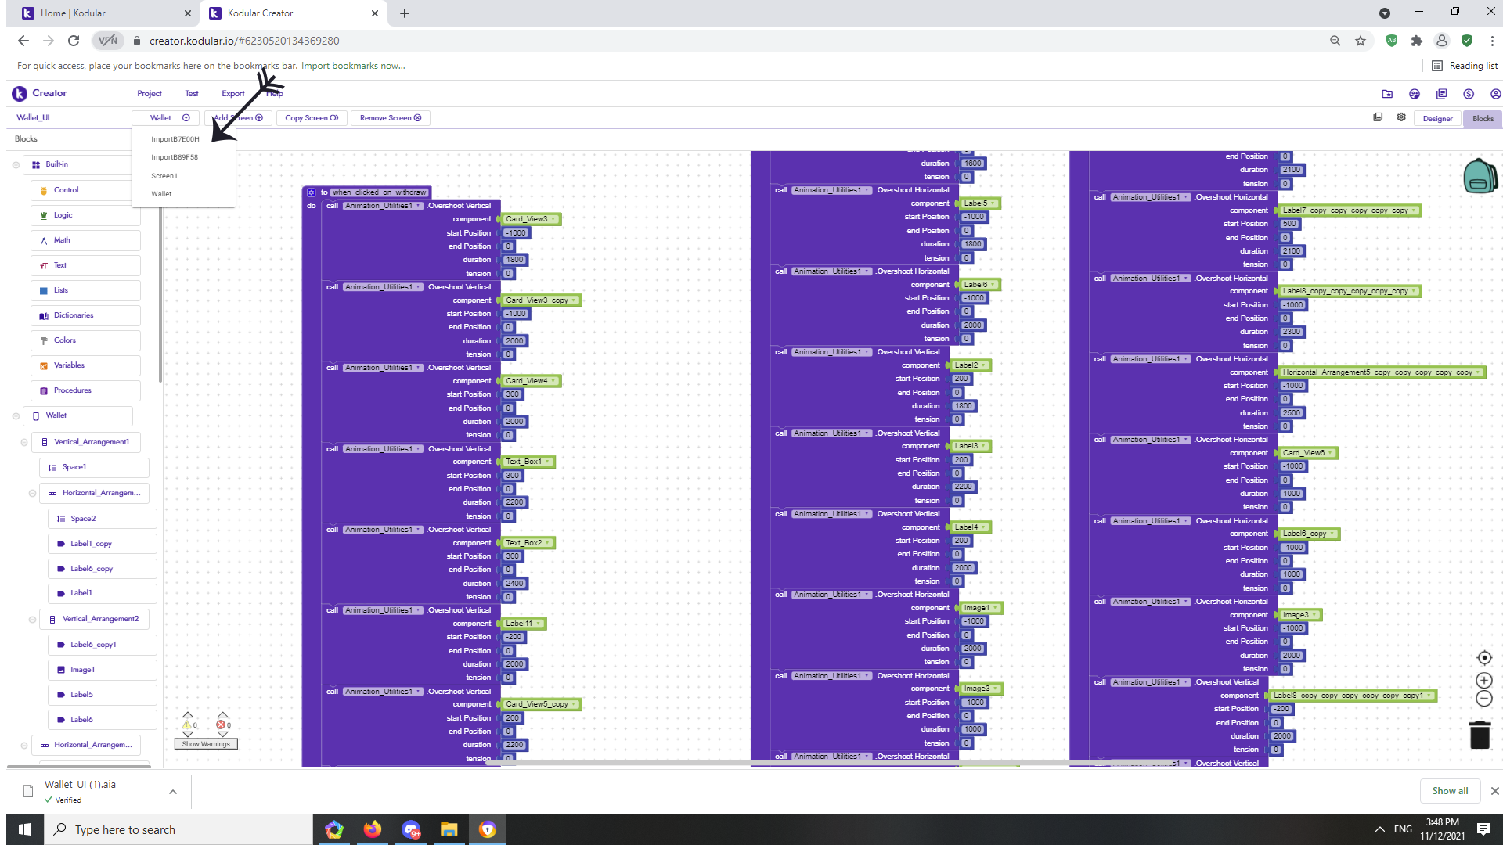Click the Colors blocks category
Screen dimensions: 1503x845
(65, 340)
